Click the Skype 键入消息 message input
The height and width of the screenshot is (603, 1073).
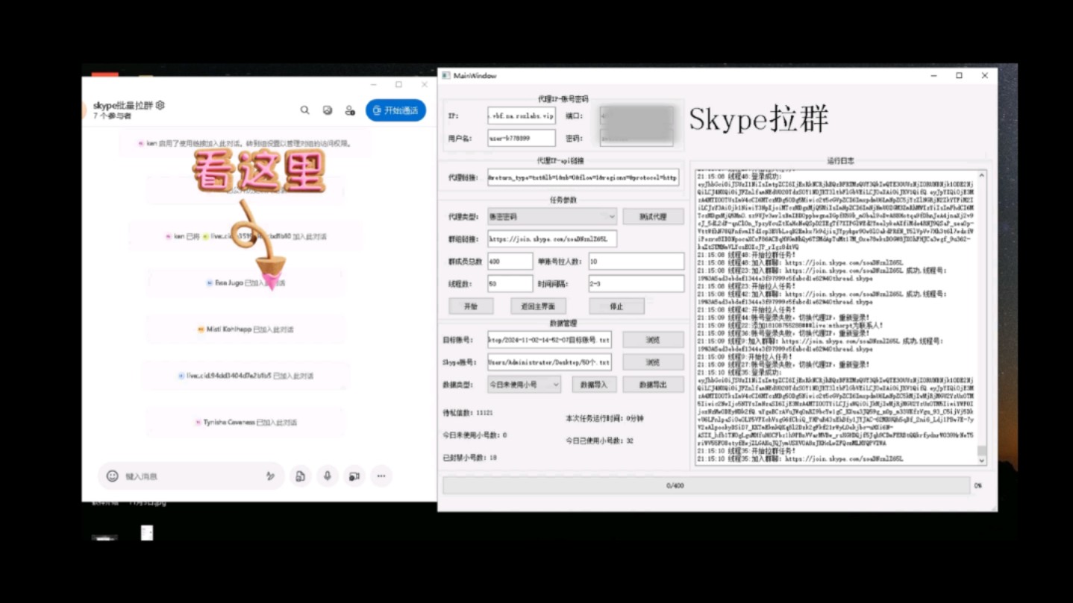[190, 476]
